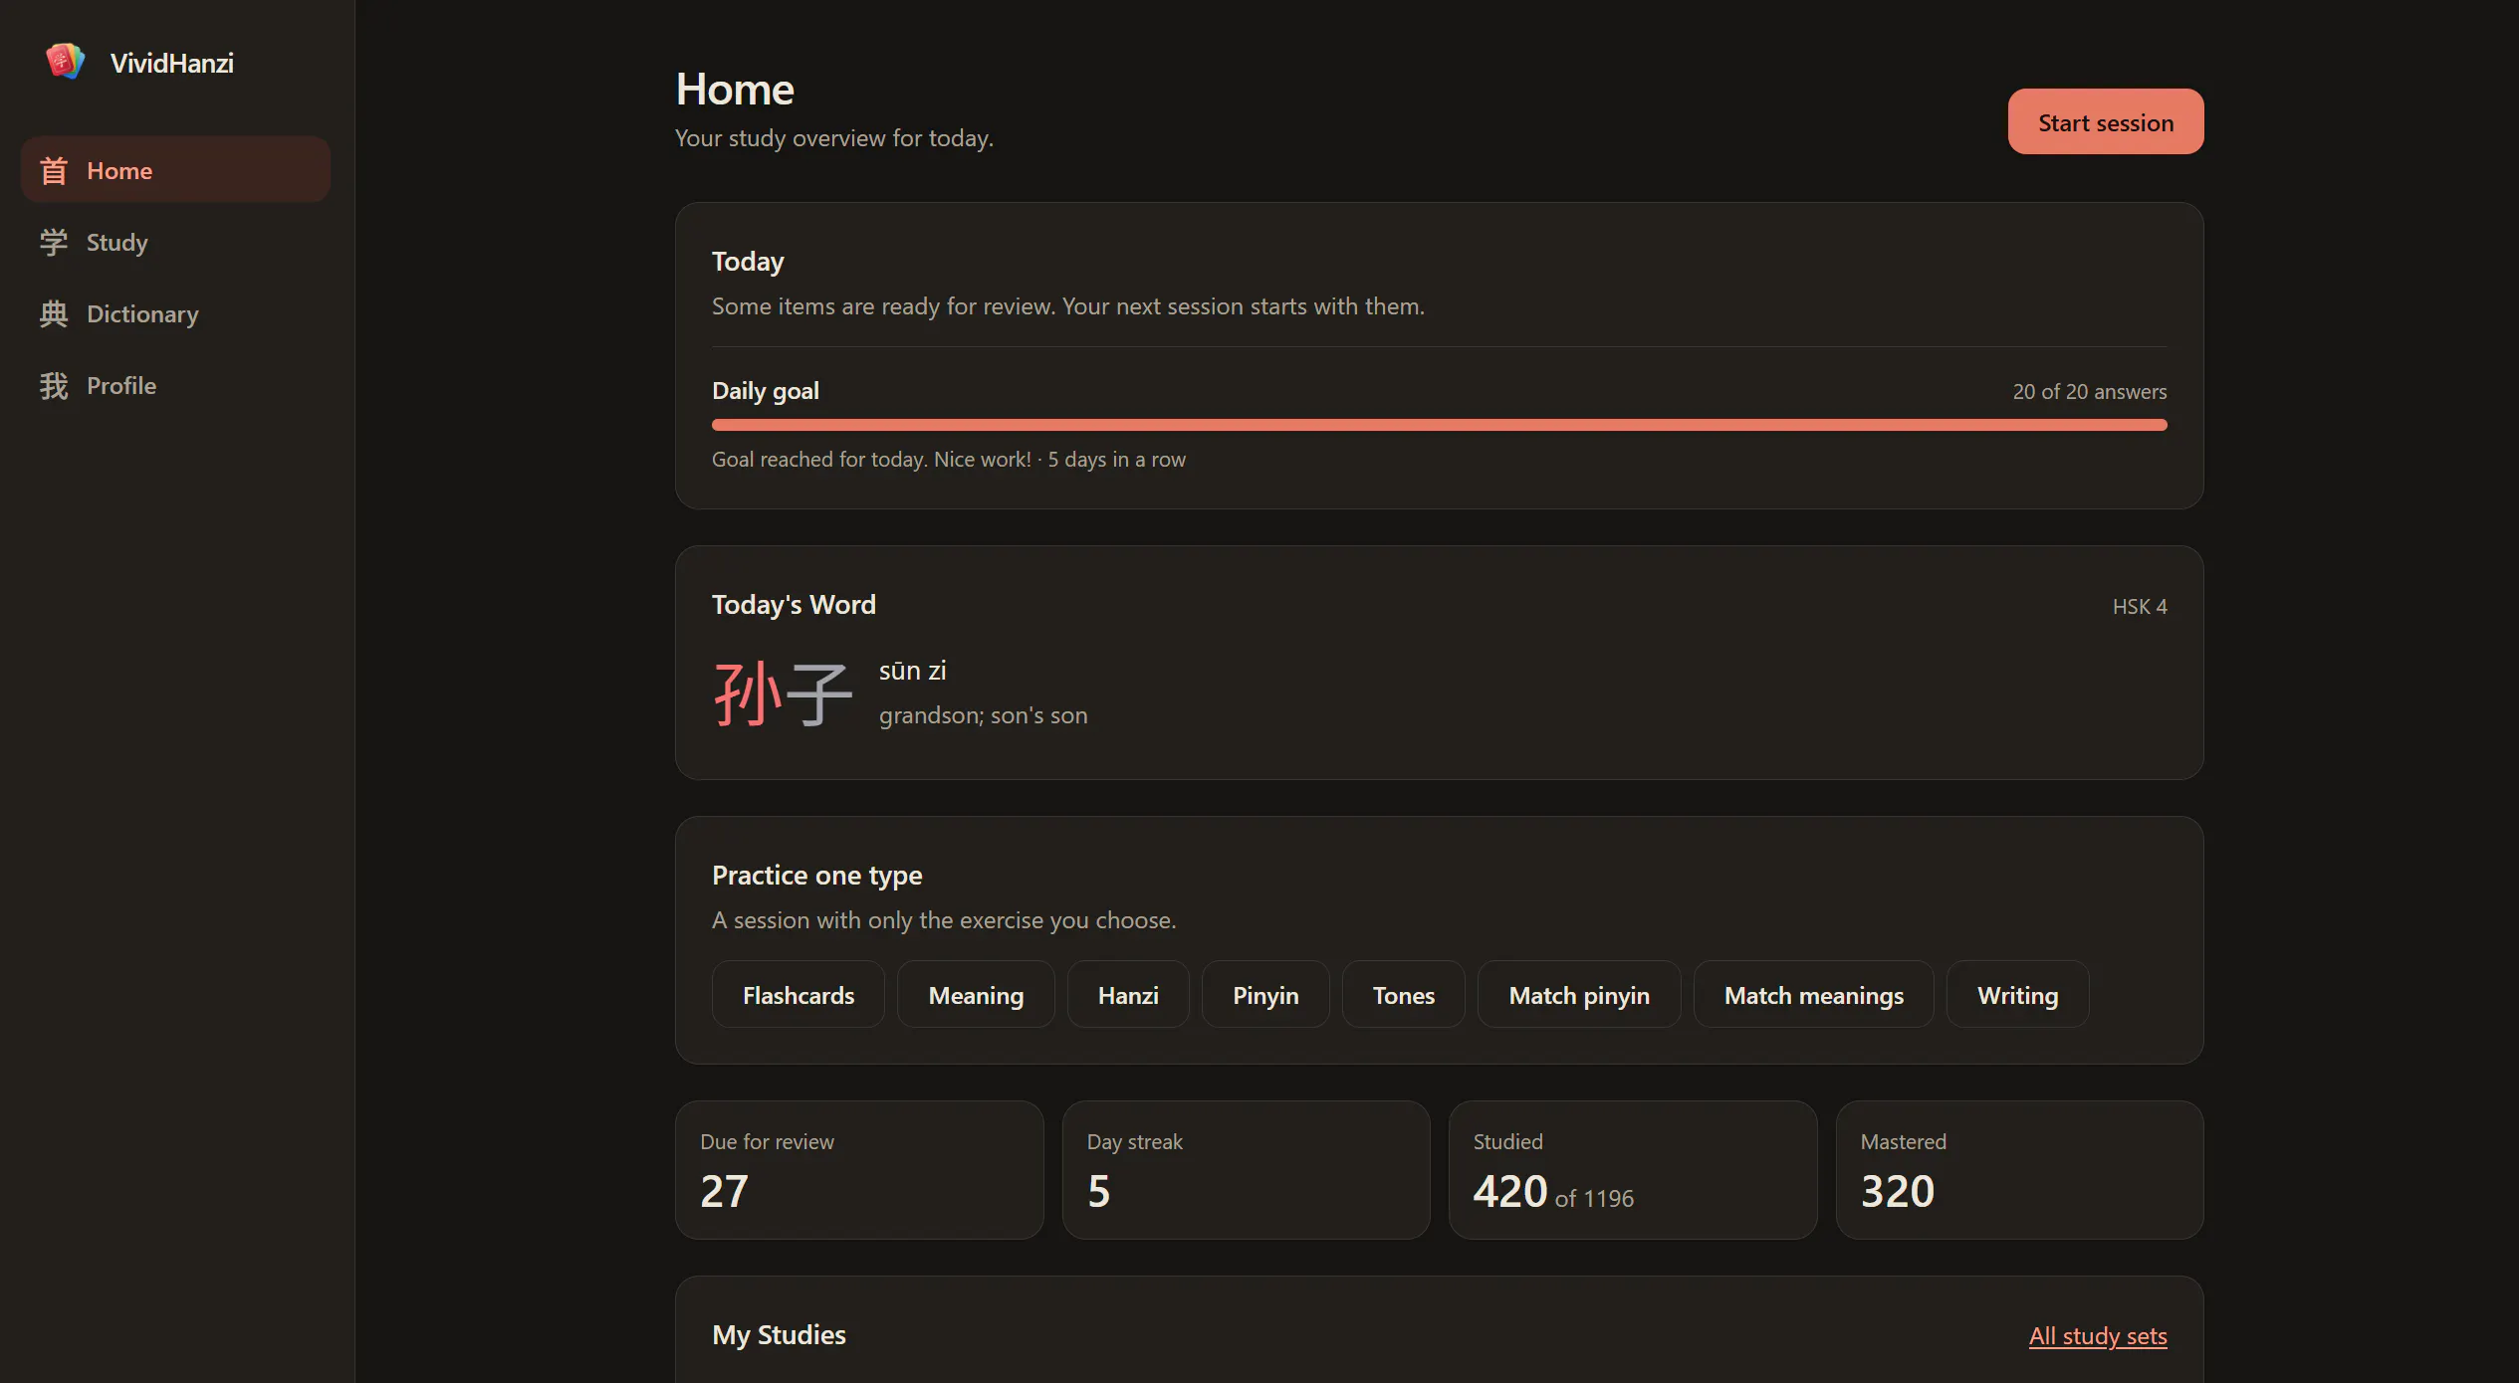Viewport: 2519px width, 1383px height.
Task: Open the Home navigation item
Action: pos(175,170)
